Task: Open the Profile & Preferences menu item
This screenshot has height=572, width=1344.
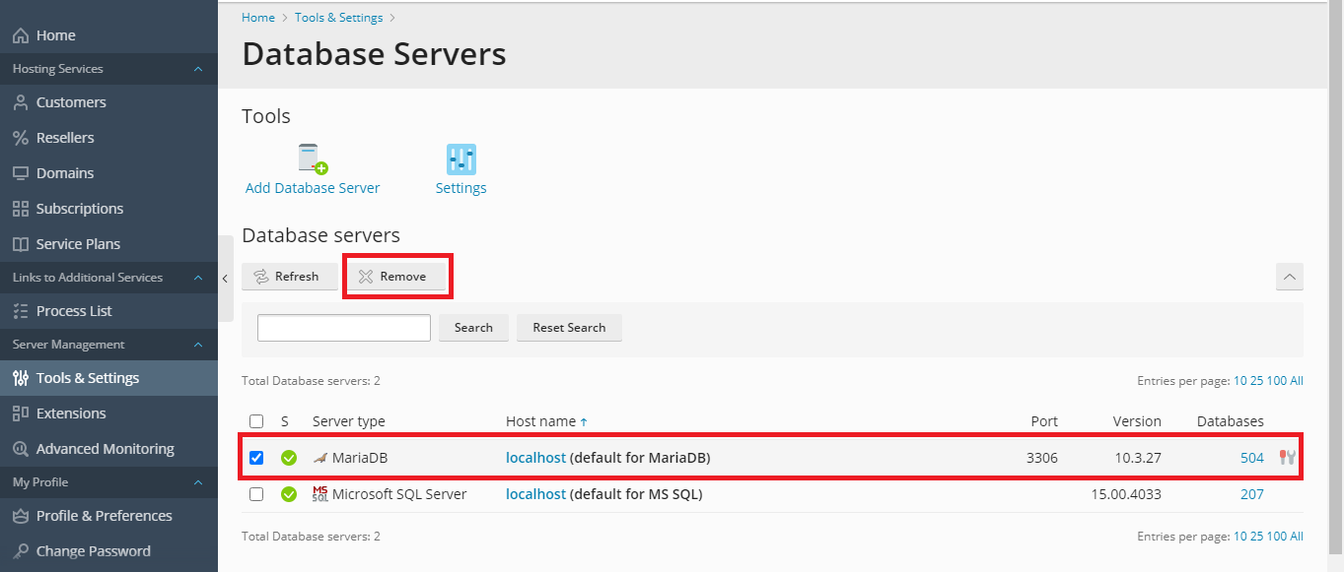Action: (x=108, y=516)
